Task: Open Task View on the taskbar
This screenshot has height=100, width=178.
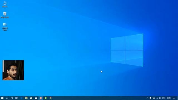Action: pos(16,98)
